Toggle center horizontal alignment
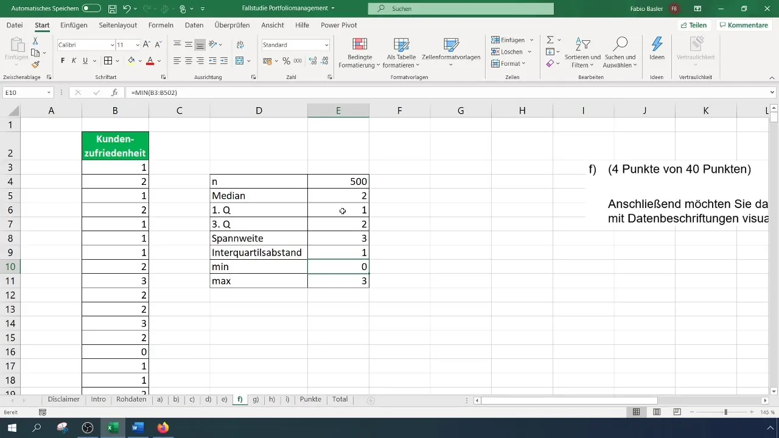This screenshot has width=779, height=438. coord(189,61)
